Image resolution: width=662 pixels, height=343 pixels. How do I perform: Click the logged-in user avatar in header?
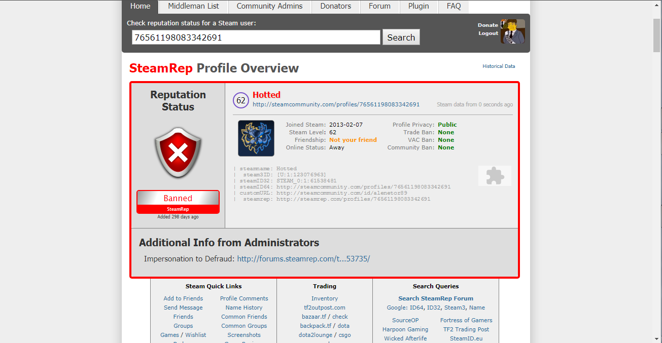pyautogui.click(x=513, y=31)
